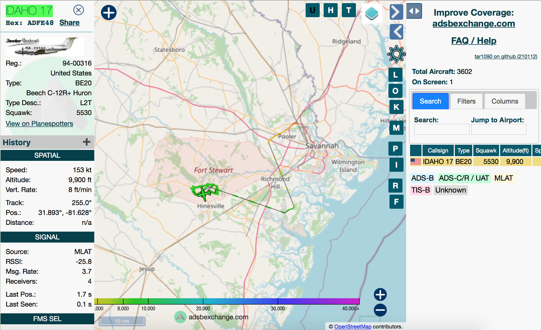Click the plus crosshair button on the map

pyautogui.click(x=109, y=13)
